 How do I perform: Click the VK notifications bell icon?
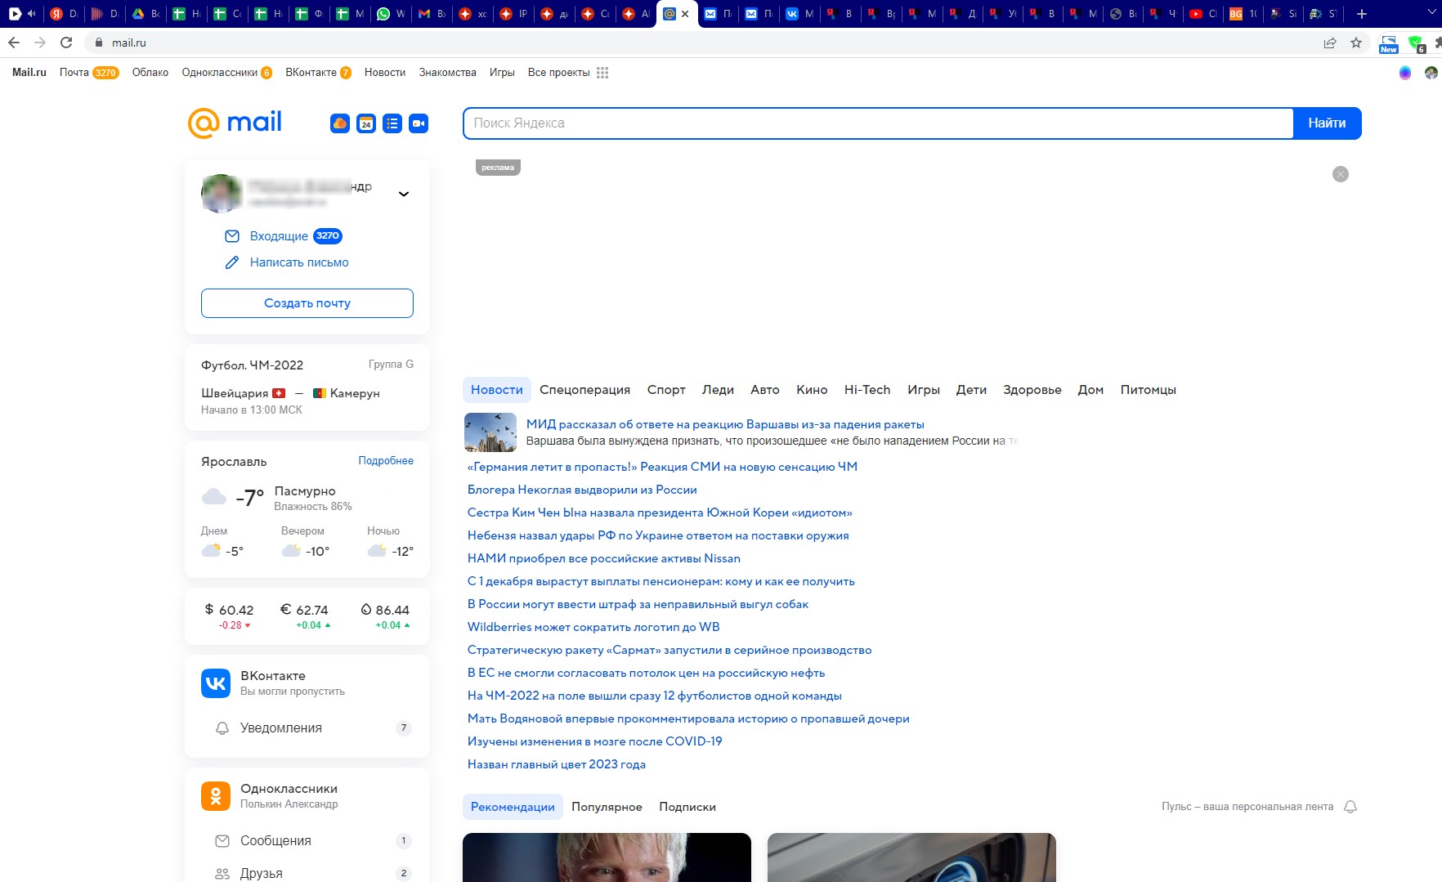222,728
